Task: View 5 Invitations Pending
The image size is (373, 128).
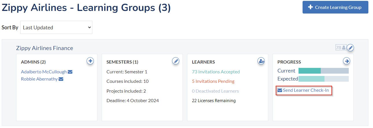Action: 213,81
